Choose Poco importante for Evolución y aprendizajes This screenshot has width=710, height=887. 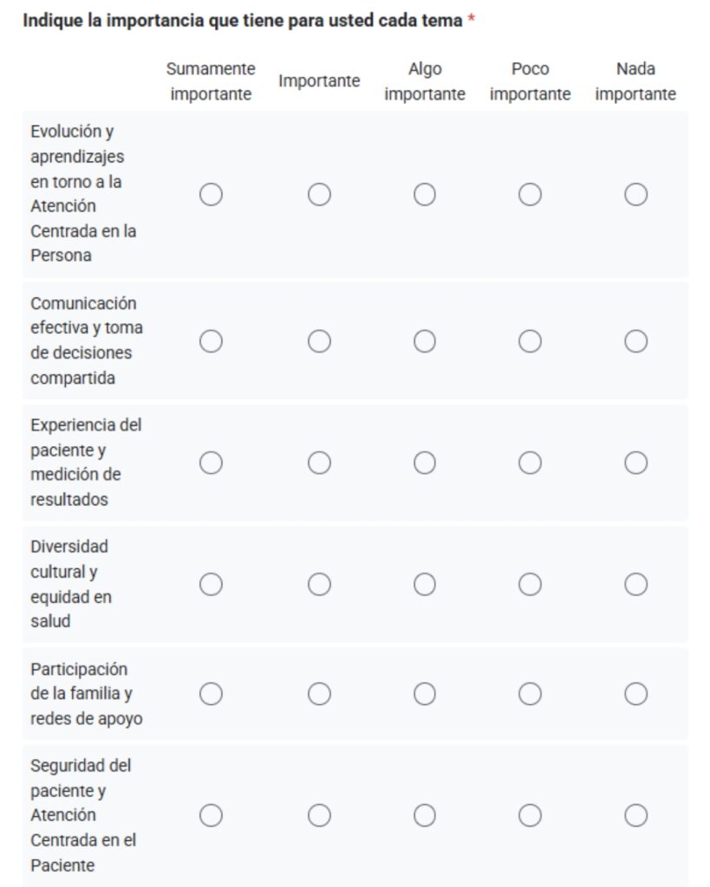tap(530, 195)
